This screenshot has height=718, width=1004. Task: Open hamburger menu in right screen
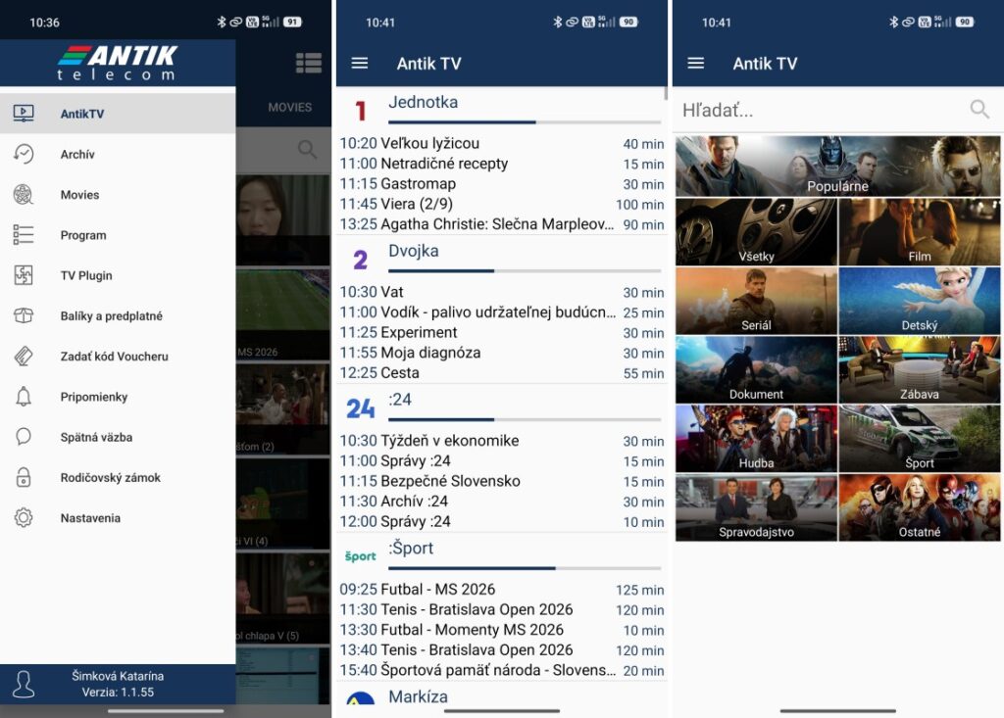(696, 63)
